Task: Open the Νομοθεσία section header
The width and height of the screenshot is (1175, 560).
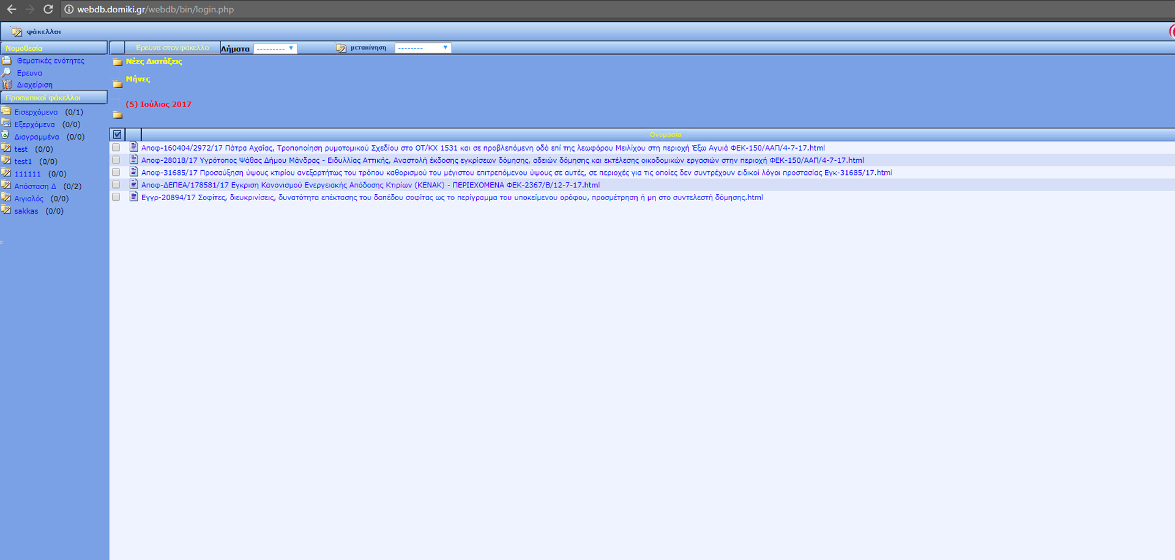Action: 54,48
